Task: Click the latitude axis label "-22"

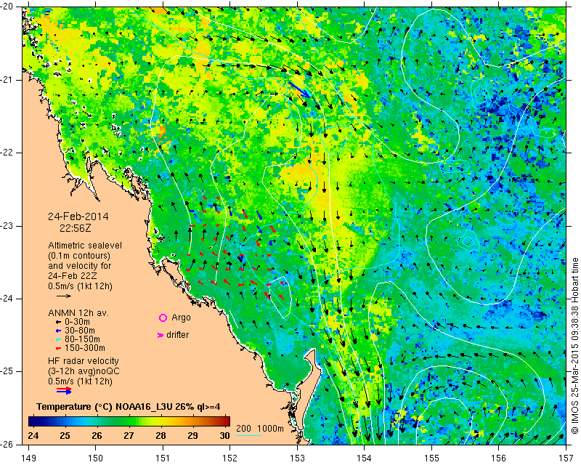Action: [7, 153]
